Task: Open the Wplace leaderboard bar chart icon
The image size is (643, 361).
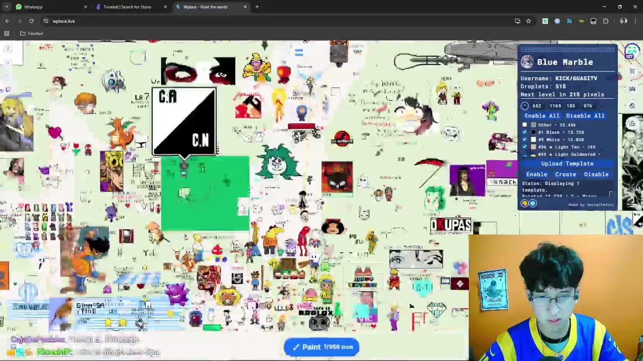Action: [632, 123]
